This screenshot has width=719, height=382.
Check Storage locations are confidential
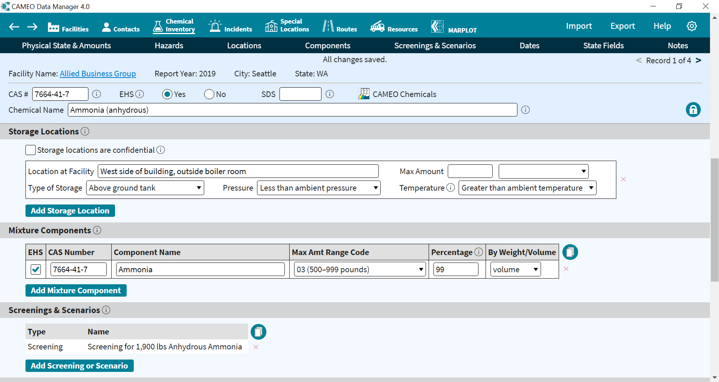(x=31, y=150)
